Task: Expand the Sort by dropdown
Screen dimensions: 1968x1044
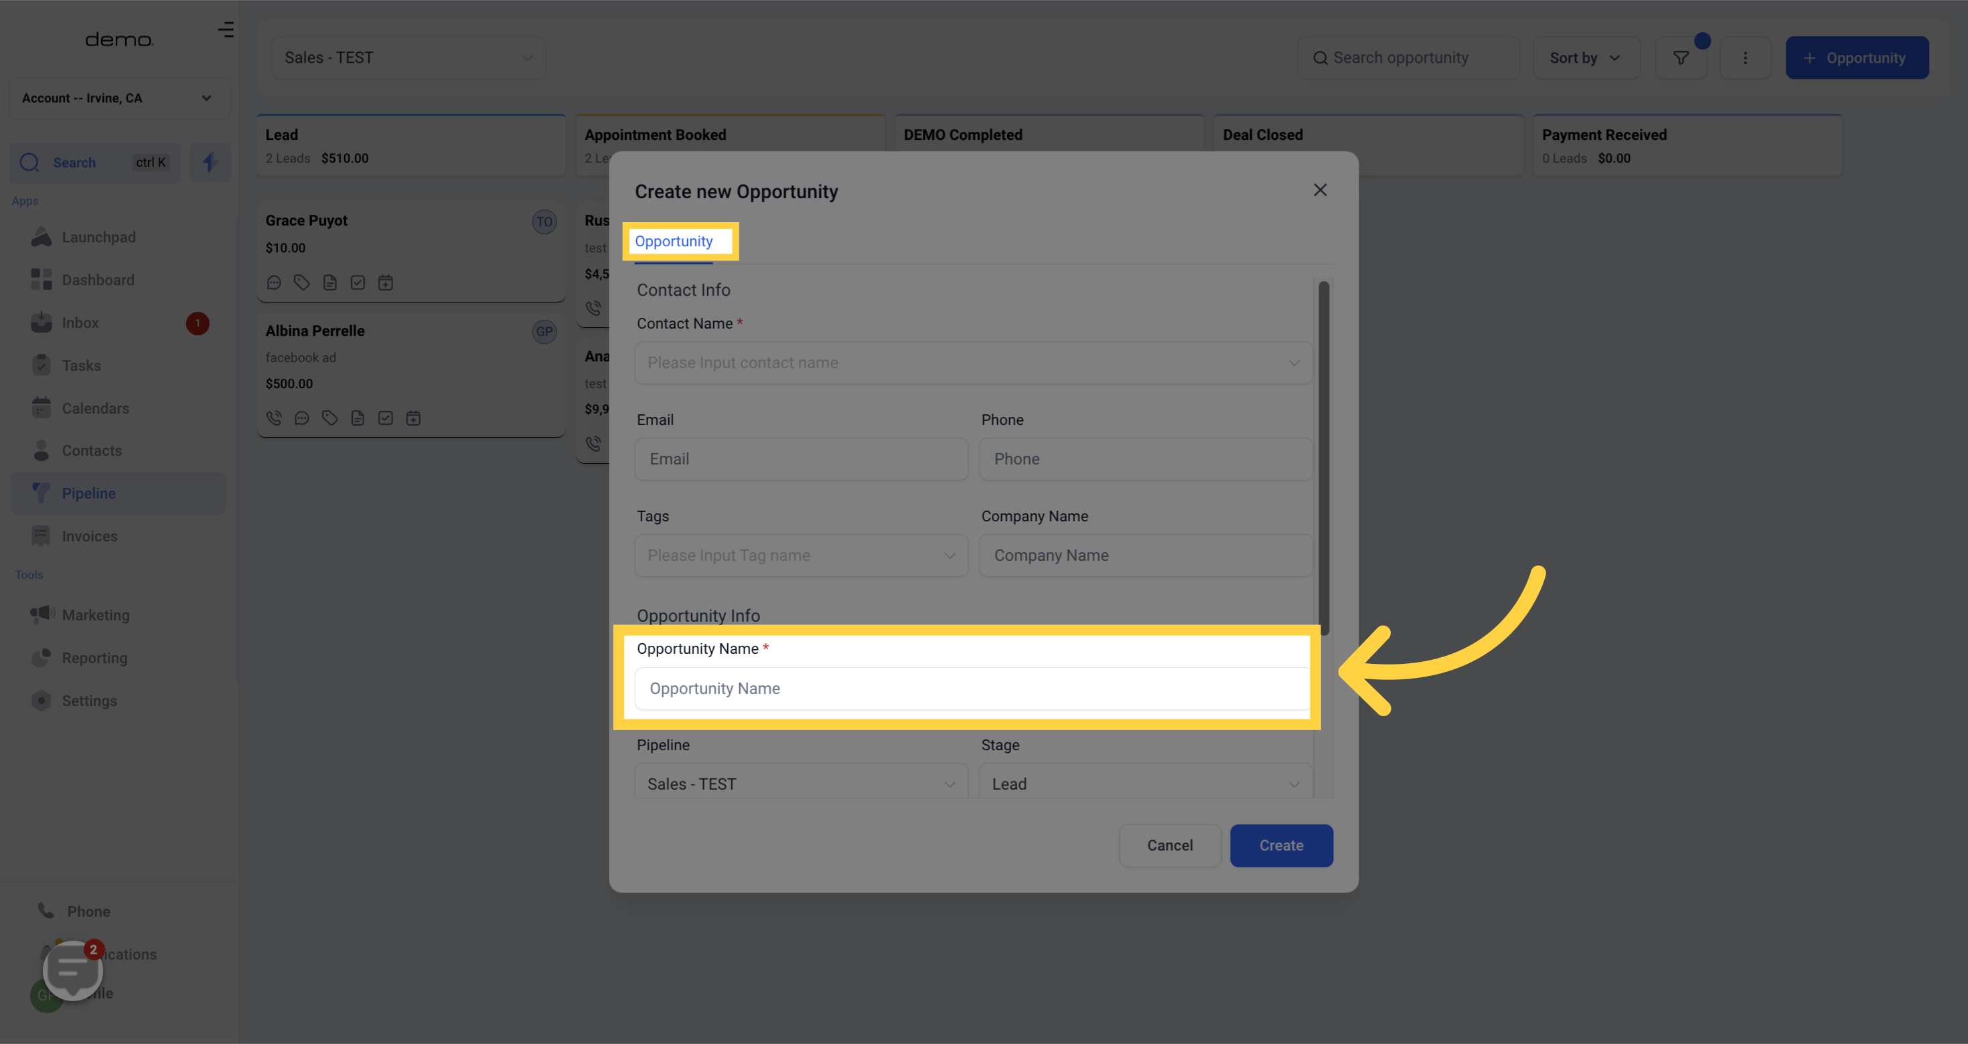Action: coord(1585,58)
